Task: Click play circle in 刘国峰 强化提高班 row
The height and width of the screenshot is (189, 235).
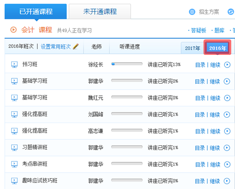Action: (x=227, y=114)
